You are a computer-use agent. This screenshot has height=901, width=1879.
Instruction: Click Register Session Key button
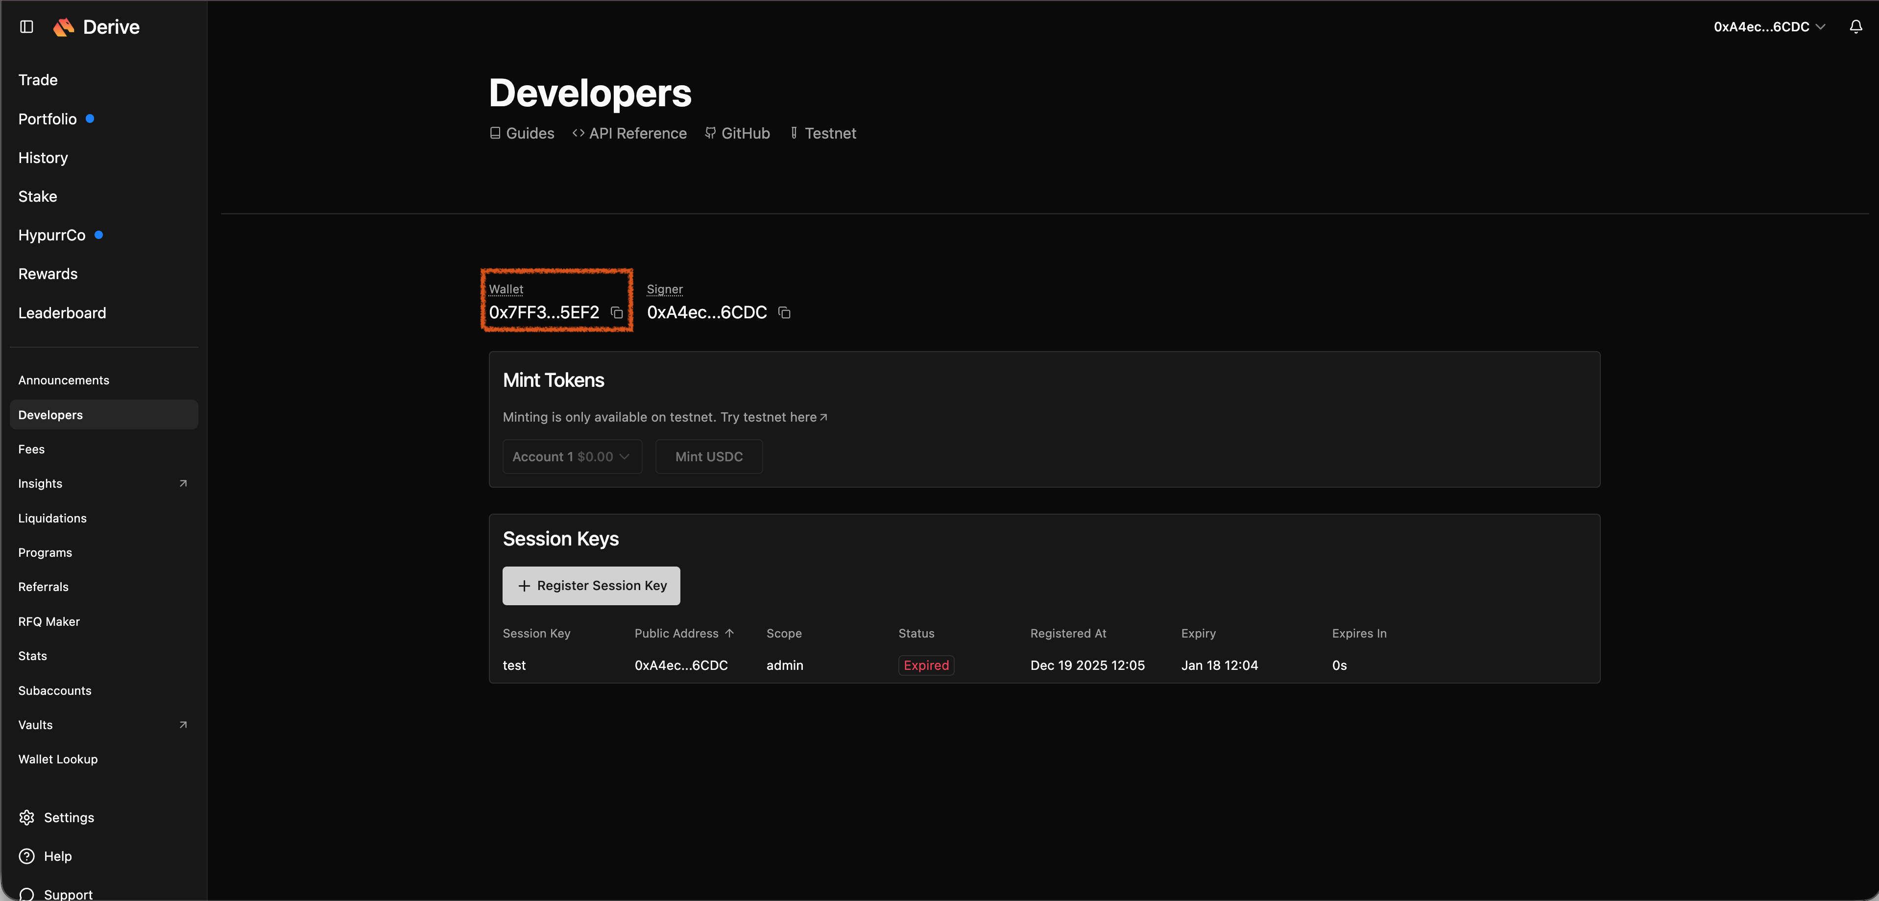(591, 585)
